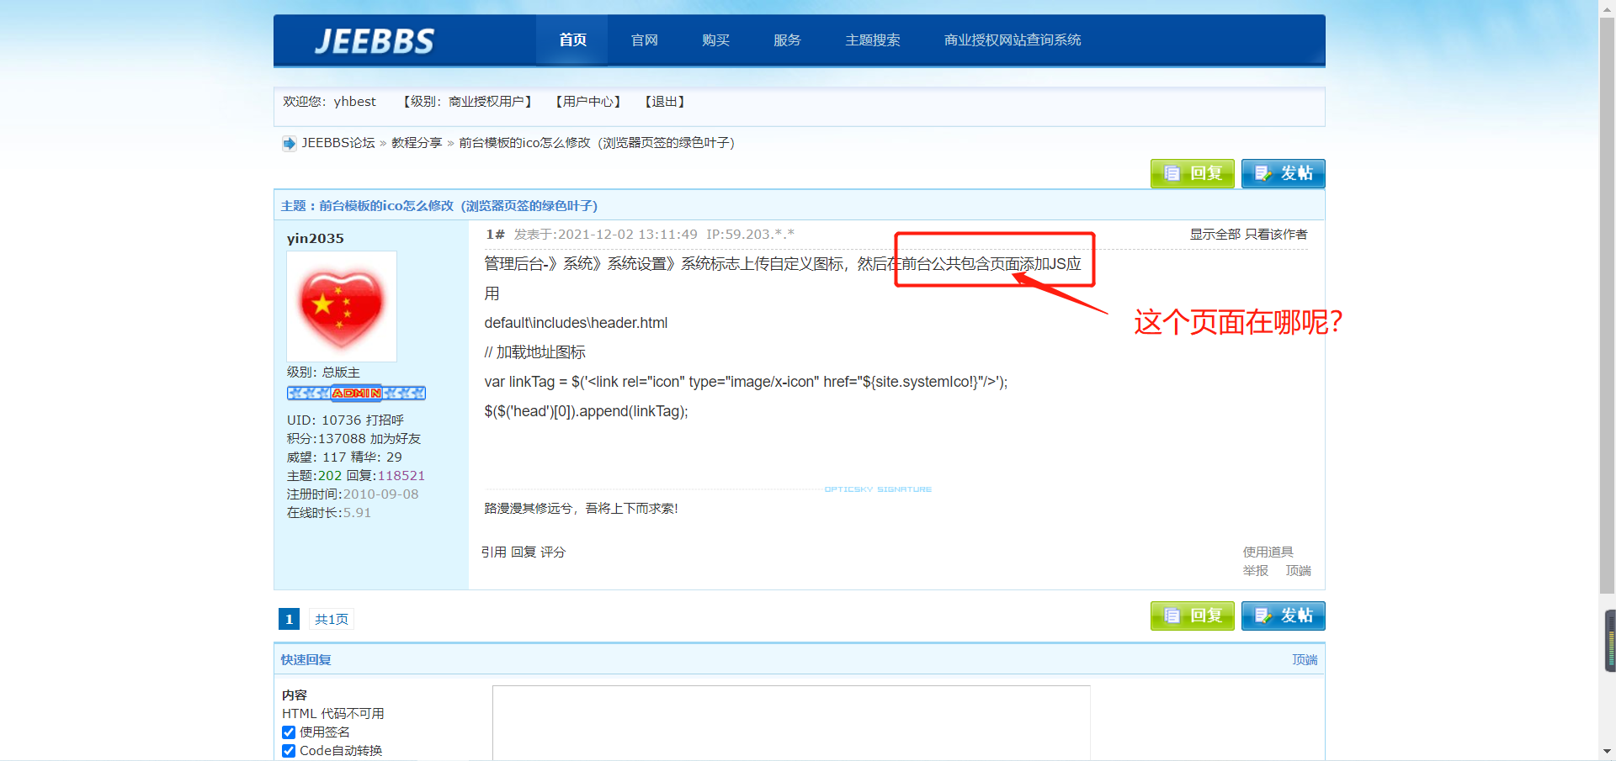Open yin2035 user profile name
Viewport: 1616px width, 761px height.
[316, 238]
